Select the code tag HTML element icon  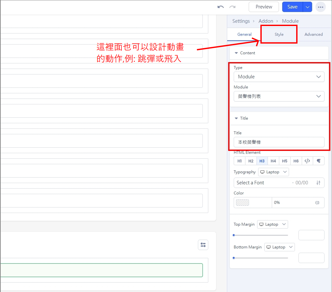(x=307, y=161)
